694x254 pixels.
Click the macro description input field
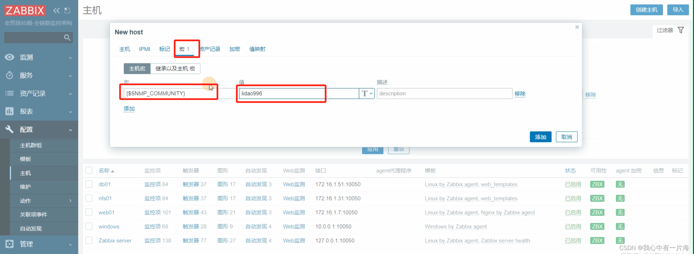tap(444, 94)
